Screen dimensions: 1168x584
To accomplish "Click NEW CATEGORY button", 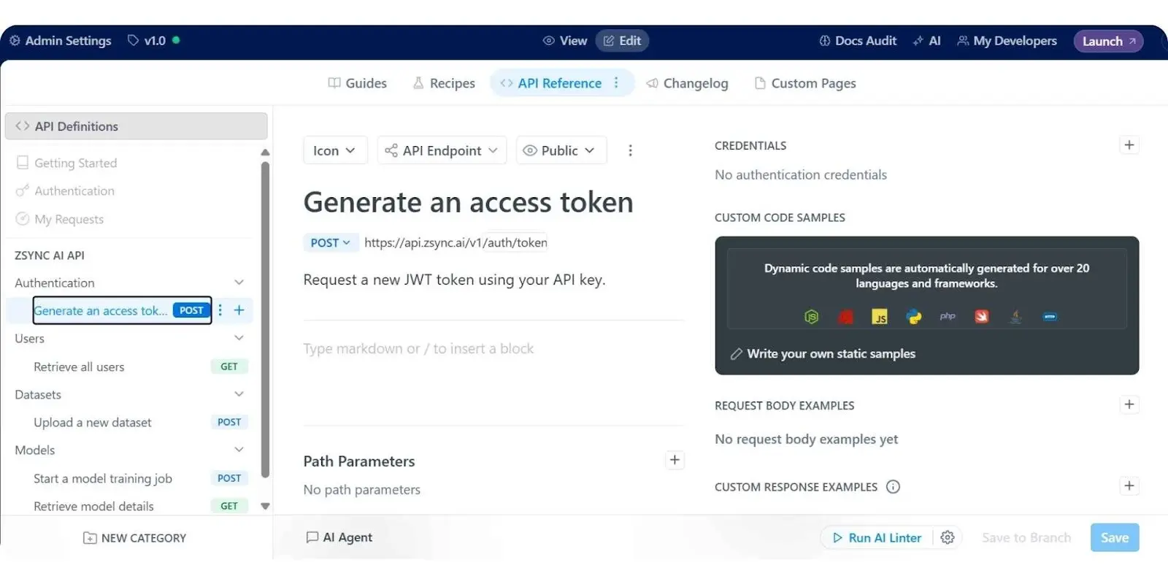I will click(x=135, y=538).
